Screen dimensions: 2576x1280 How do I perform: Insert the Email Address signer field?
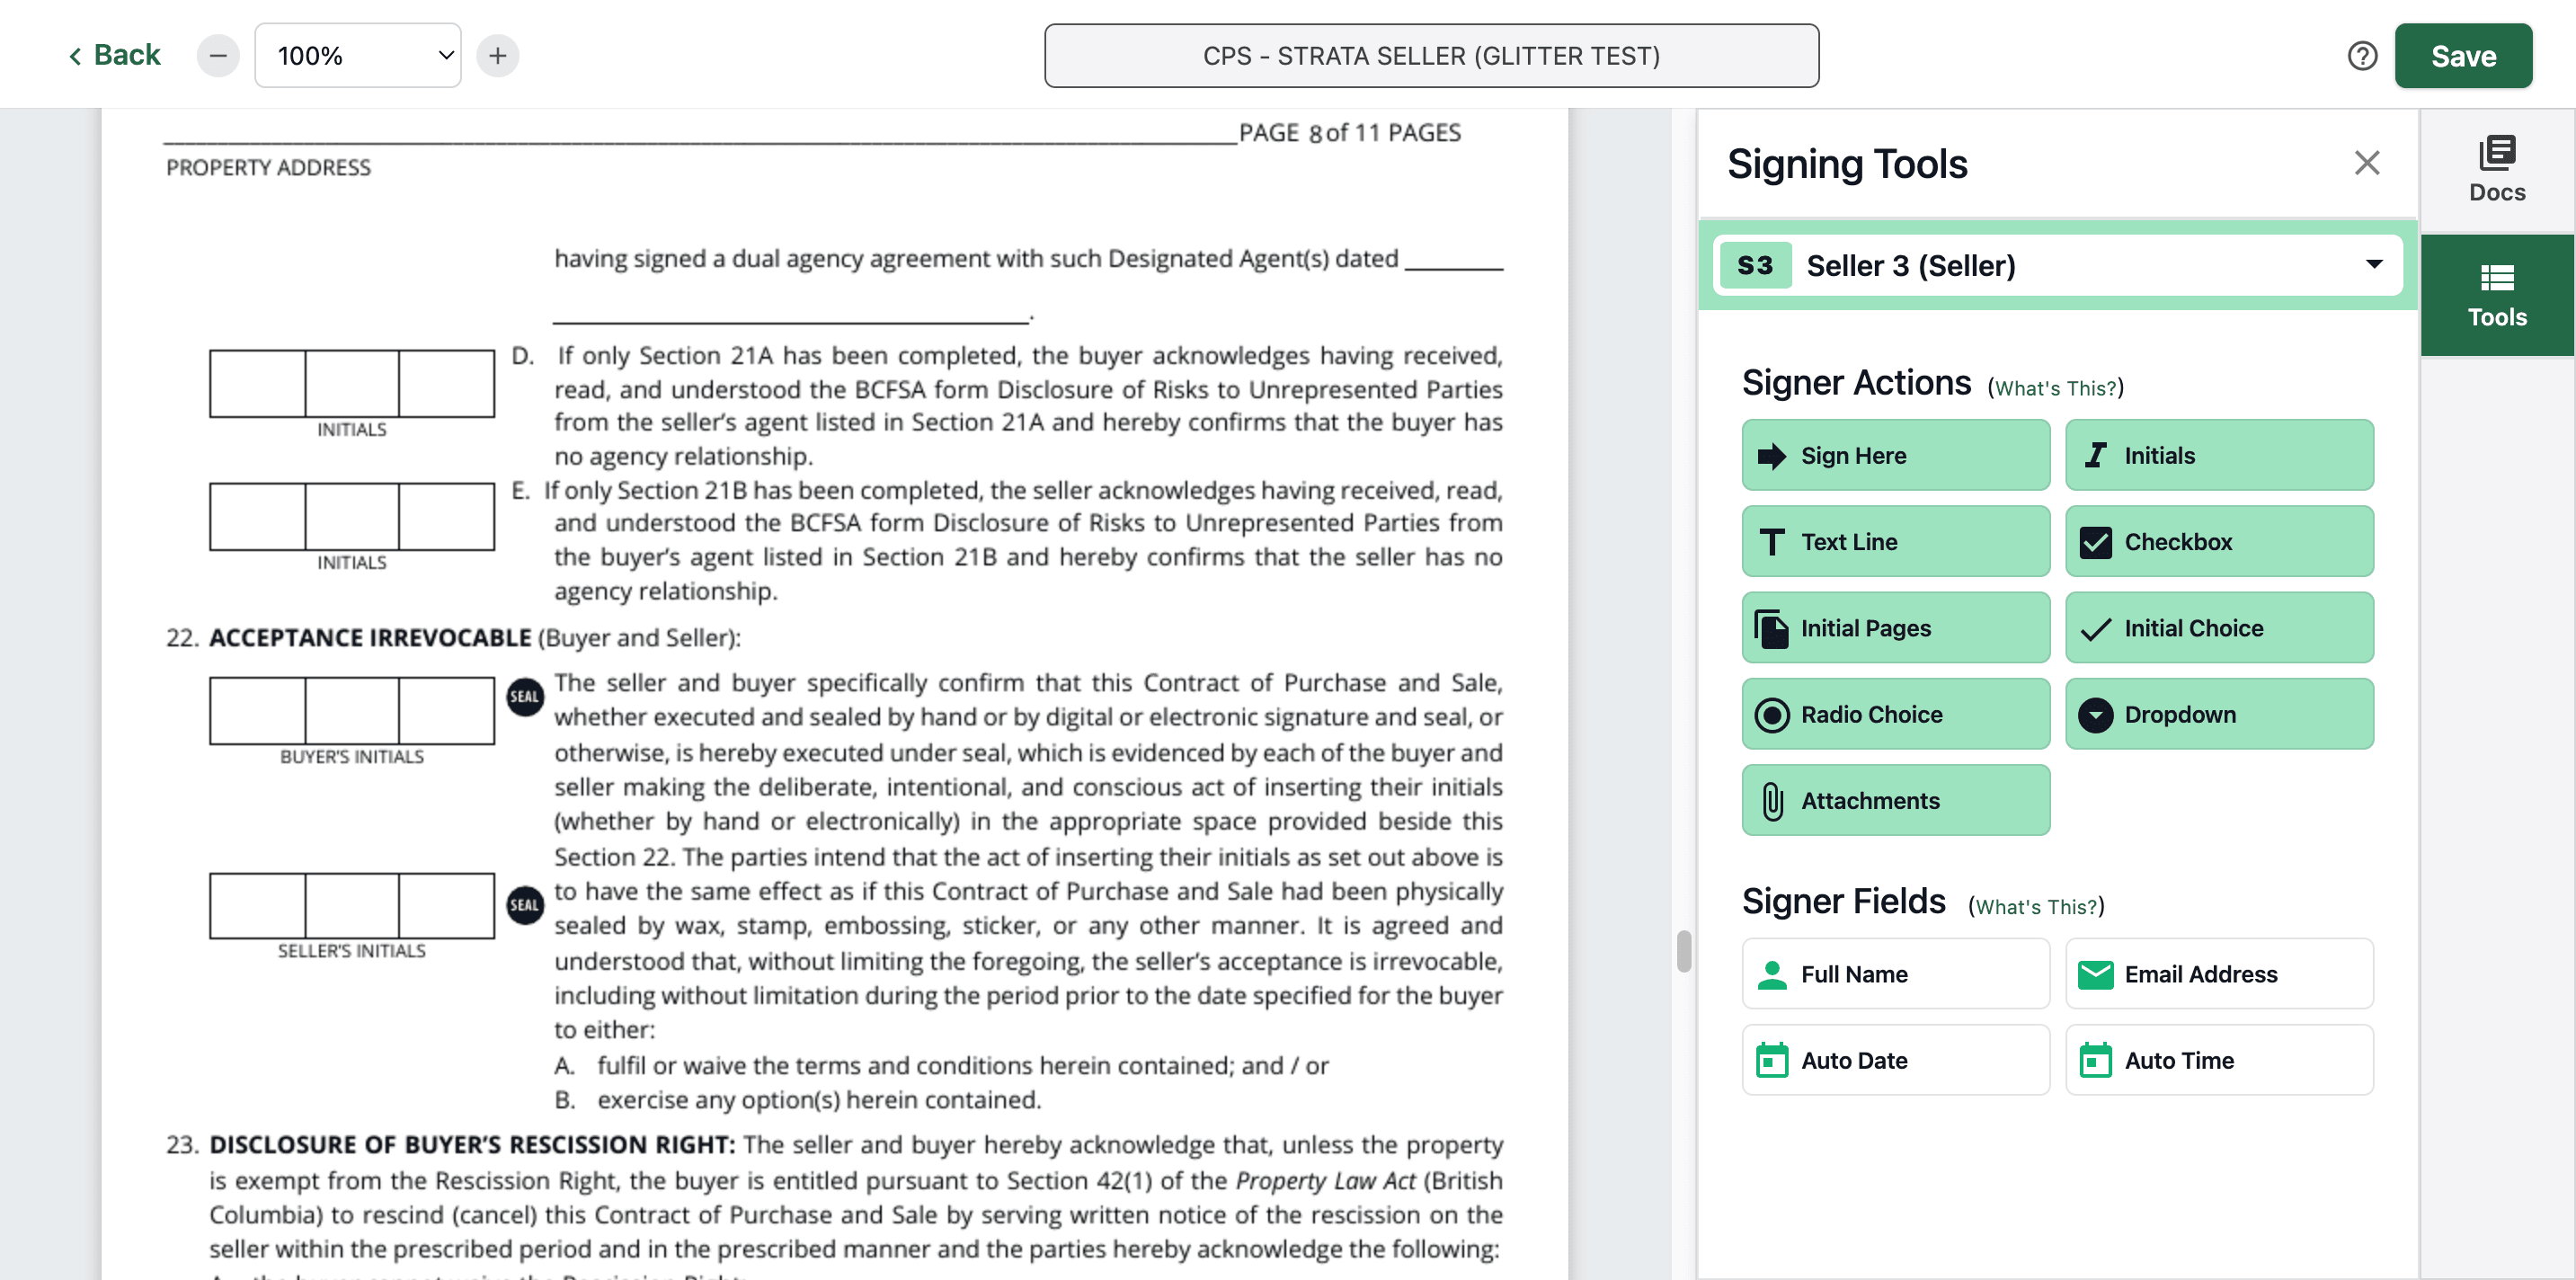pos(2219,974)
